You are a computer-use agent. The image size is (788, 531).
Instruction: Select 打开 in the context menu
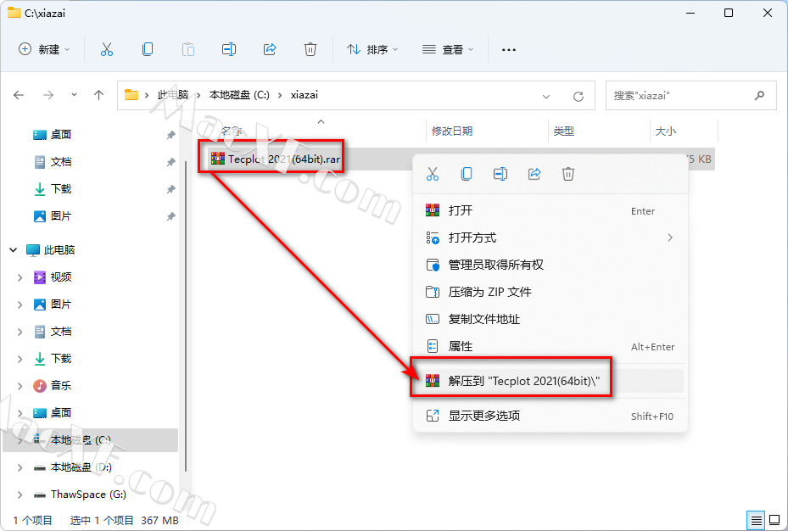click(550, 210)
